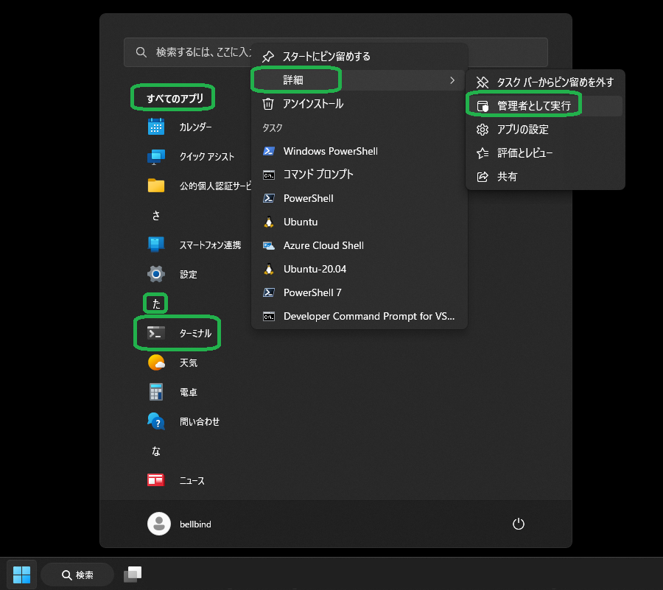The width and height of the screenshot is (663, 590).
Task: Open アプリの設定 from the submenu
Action: pos(545,130)
